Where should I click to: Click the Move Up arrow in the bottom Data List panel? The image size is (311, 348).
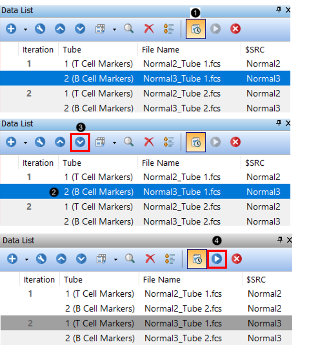[x=61, y=259]
